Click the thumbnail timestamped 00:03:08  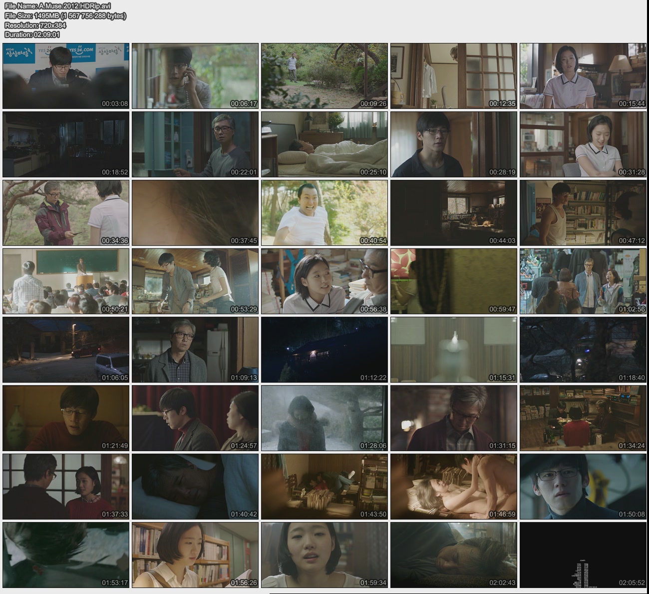[x=66, y=76]
